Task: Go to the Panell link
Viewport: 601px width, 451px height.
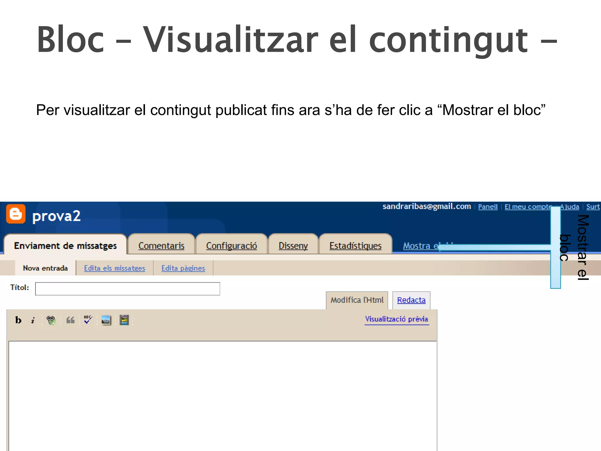Action: click(488, 207)
